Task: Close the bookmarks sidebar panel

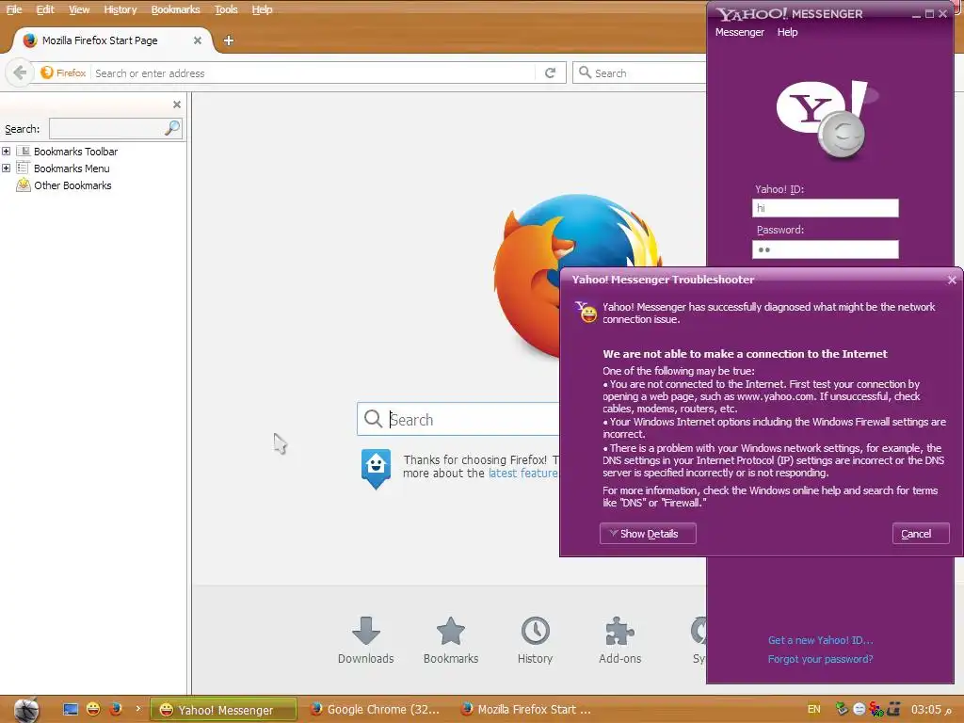Action: [x=177, y=104]
